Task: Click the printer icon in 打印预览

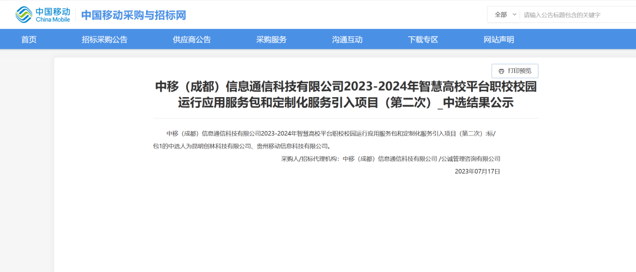Action: pyautogui.click(x=501, y=71)
